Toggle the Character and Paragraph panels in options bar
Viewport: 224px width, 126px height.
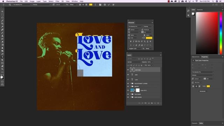pos(100,5)
